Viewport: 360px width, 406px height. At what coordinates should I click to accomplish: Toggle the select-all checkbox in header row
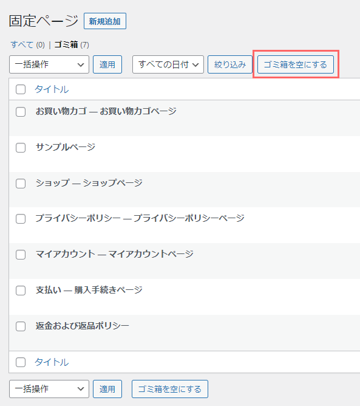pyautogui.click(x=21, y=89)
